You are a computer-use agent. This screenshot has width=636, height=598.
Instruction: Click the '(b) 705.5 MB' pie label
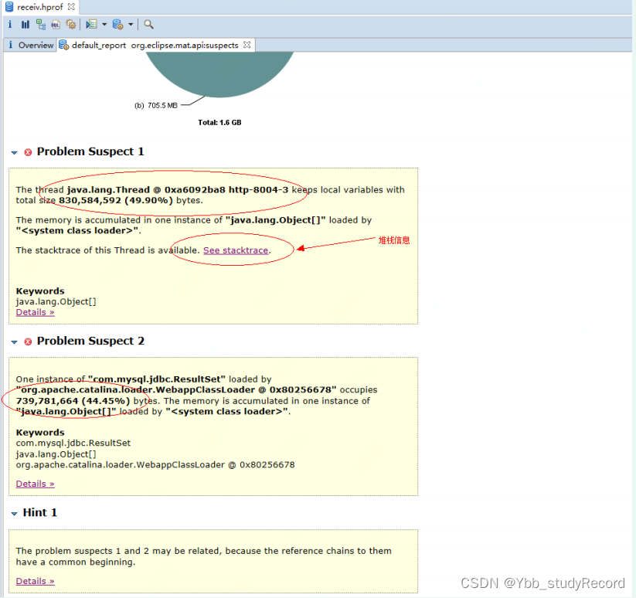click(x=156, y=105)
